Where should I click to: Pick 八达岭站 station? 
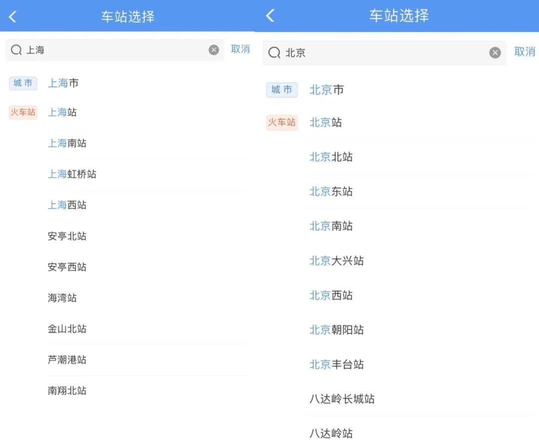click(x=331, y=434)
